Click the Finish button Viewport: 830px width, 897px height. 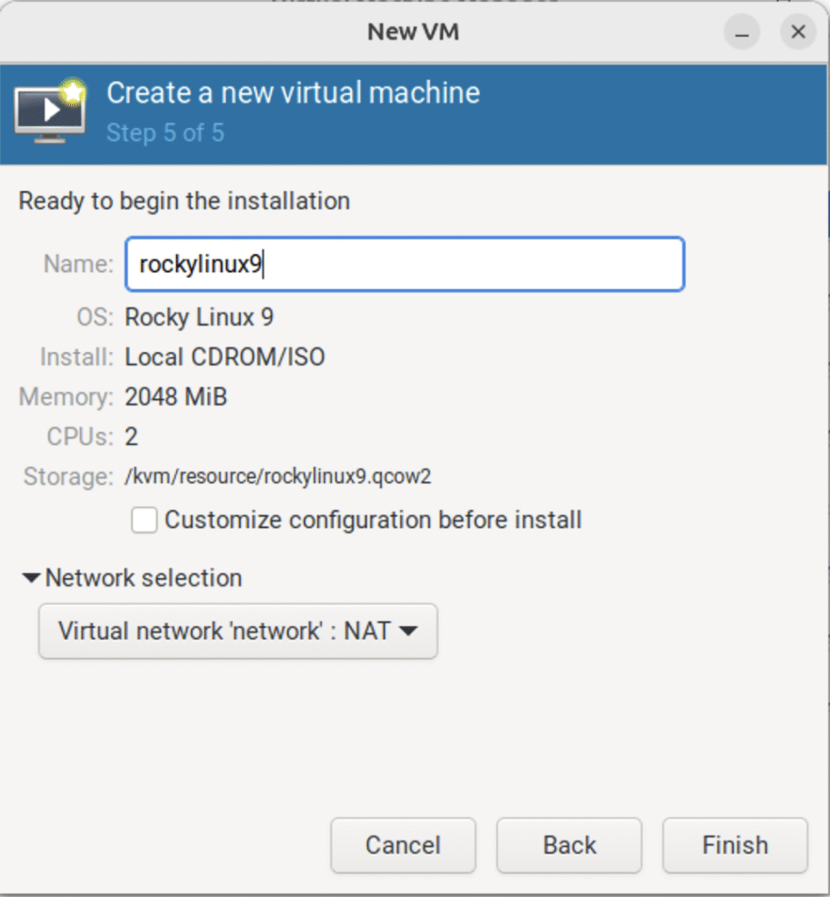(735, 845)
